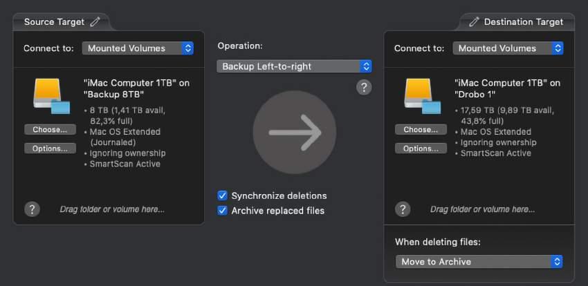The image size is (588, 286).
Task: Click the destination Drag folder drop area
Action: click(482, 209)
